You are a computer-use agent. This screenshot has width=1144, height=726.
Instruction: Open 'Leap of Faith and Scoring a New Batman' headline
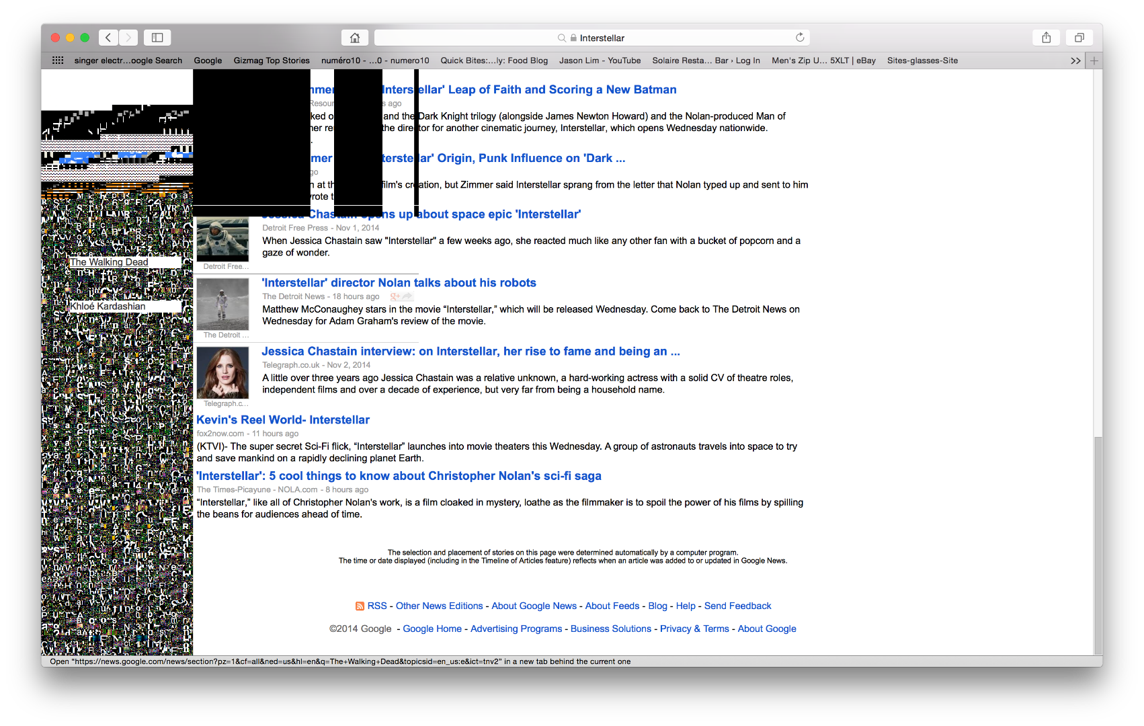click(563, 89)
